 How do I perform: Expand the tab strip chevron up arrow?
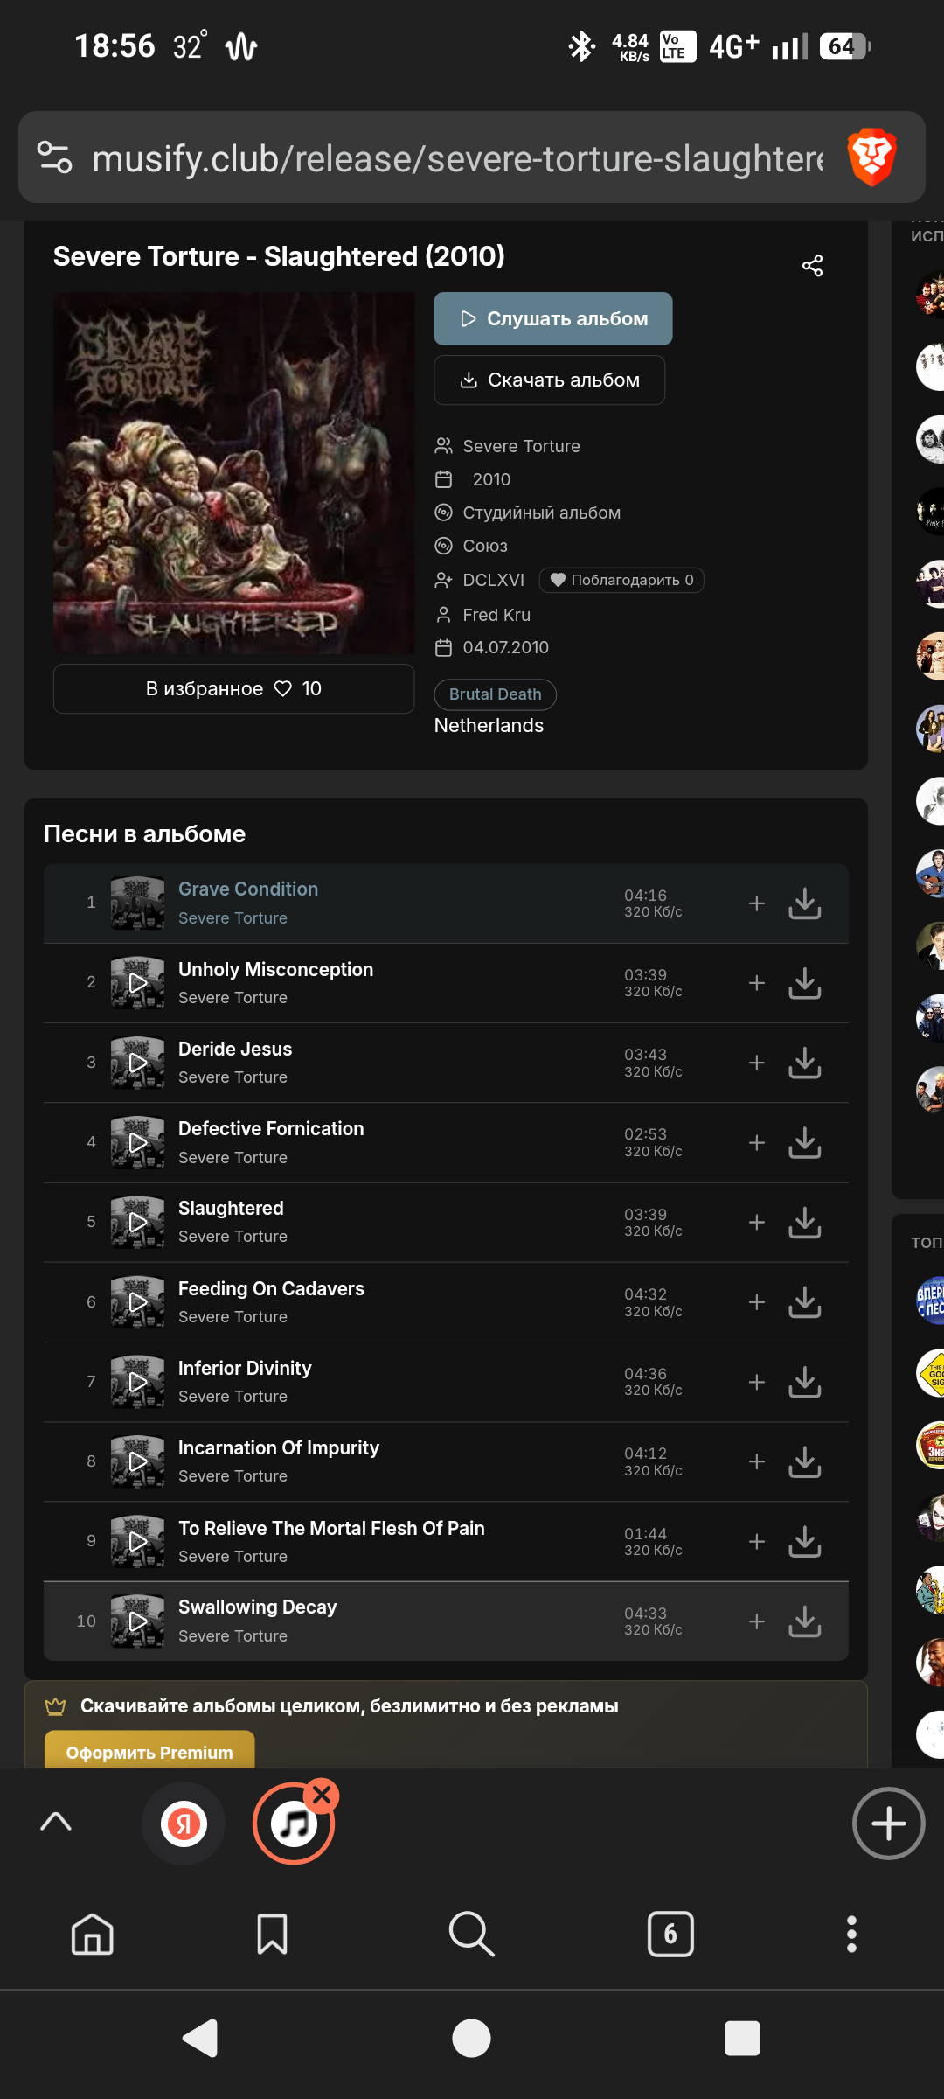[56, 1822]
